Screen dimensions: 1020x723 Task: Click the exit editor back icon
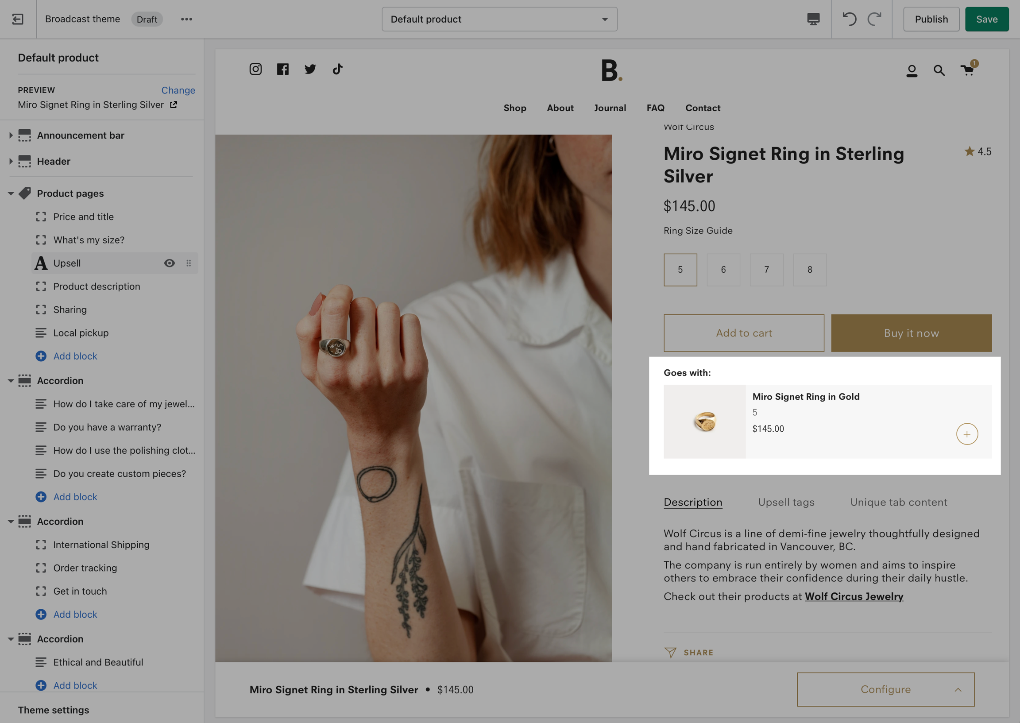point(18,19)
